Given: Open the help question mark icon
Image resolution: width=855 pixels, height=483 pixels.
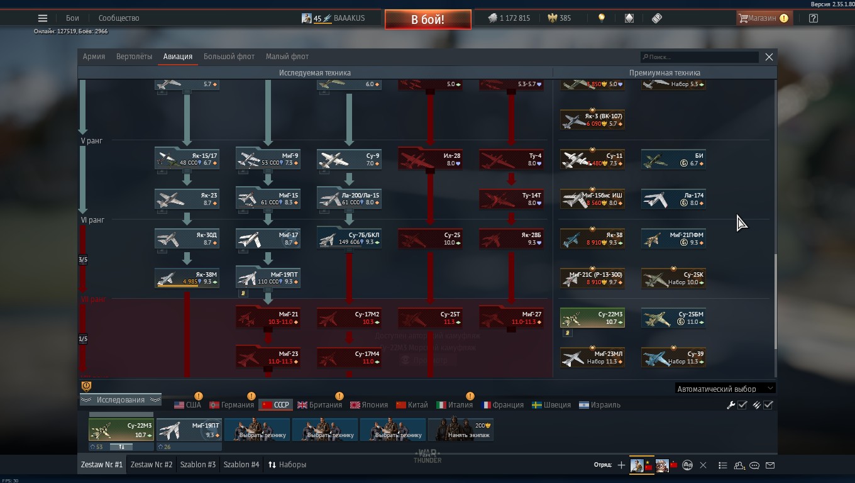Looking at the screenshot, I should click(x=814, y=18).
